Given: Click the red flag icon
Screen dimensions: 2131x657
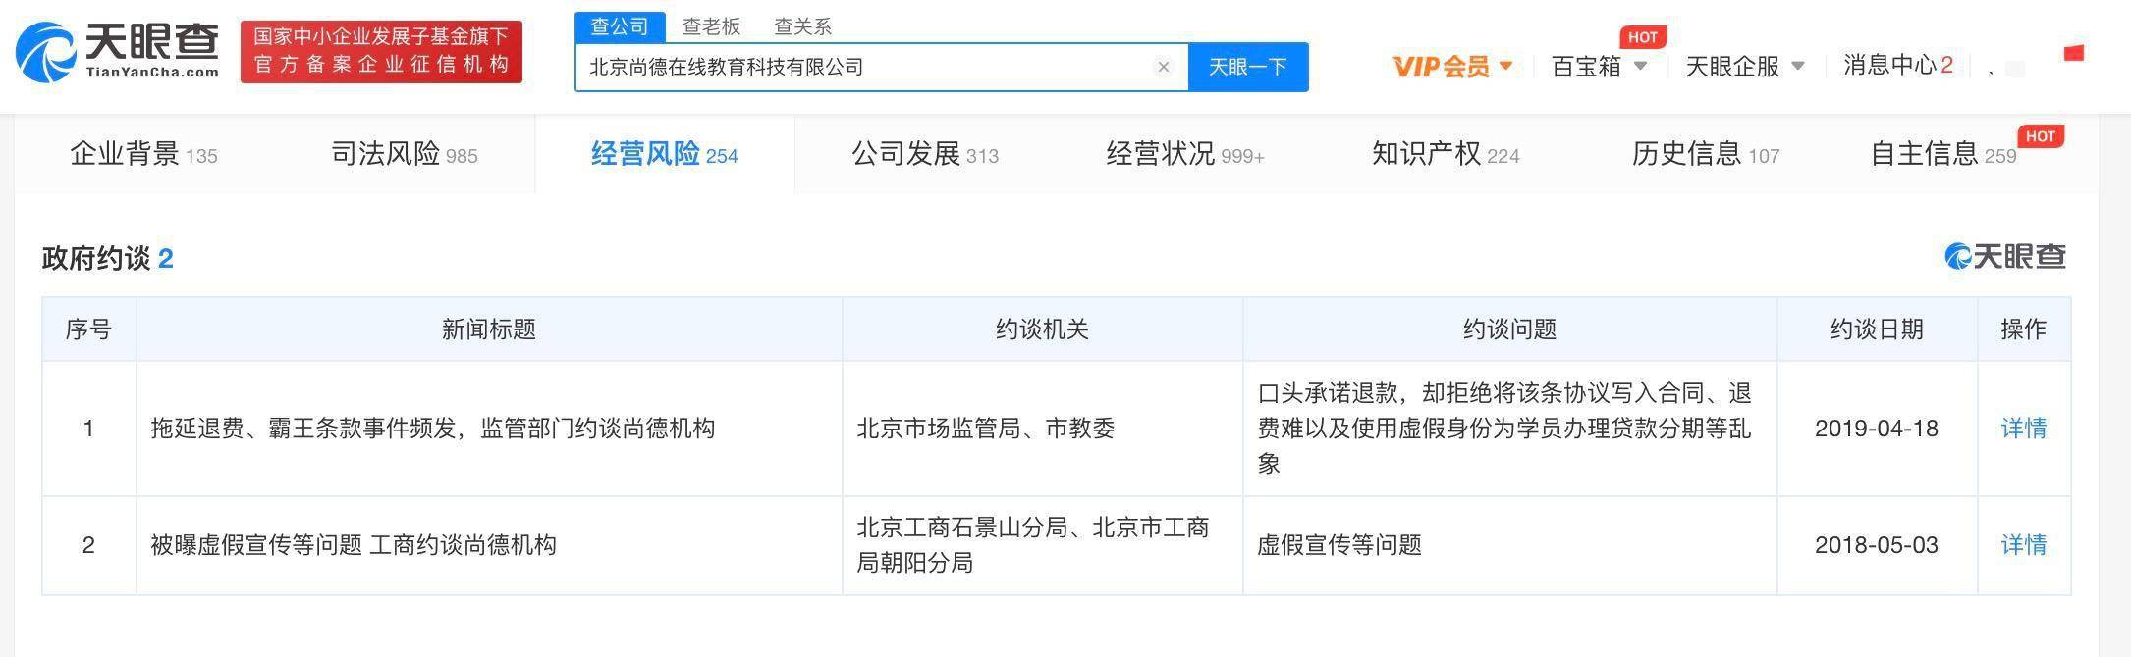Looking at the screenshot, I should [2073, 53].
